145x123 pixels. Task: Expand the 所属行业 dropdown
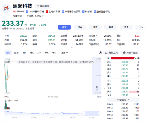tap(19, 16)
